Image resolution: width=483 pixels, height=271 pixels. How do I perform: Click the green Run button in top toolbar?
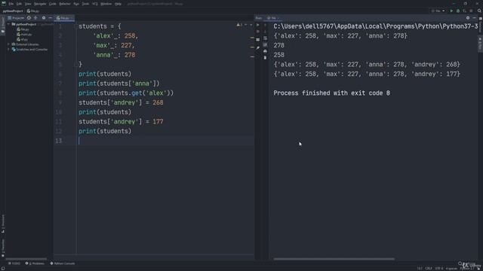(451, 11)
